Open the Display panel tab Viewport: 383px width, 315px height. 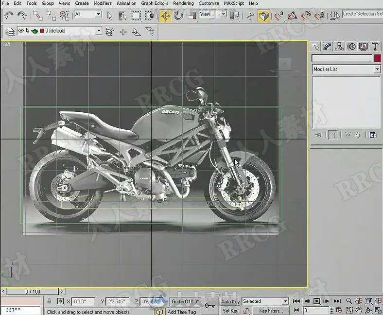click(364, 47)
